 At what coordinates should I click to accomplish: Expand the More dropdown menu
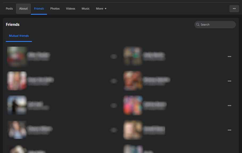(101, 9)
